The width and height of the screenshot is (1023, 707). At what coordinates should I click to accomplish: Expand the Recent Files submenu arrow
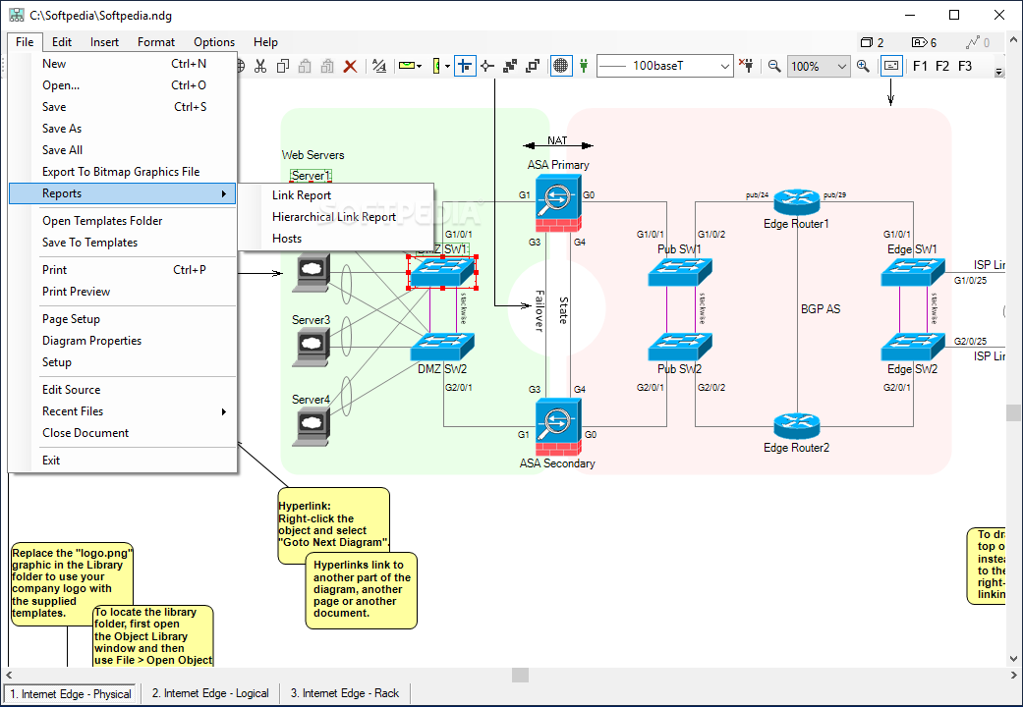223,411
